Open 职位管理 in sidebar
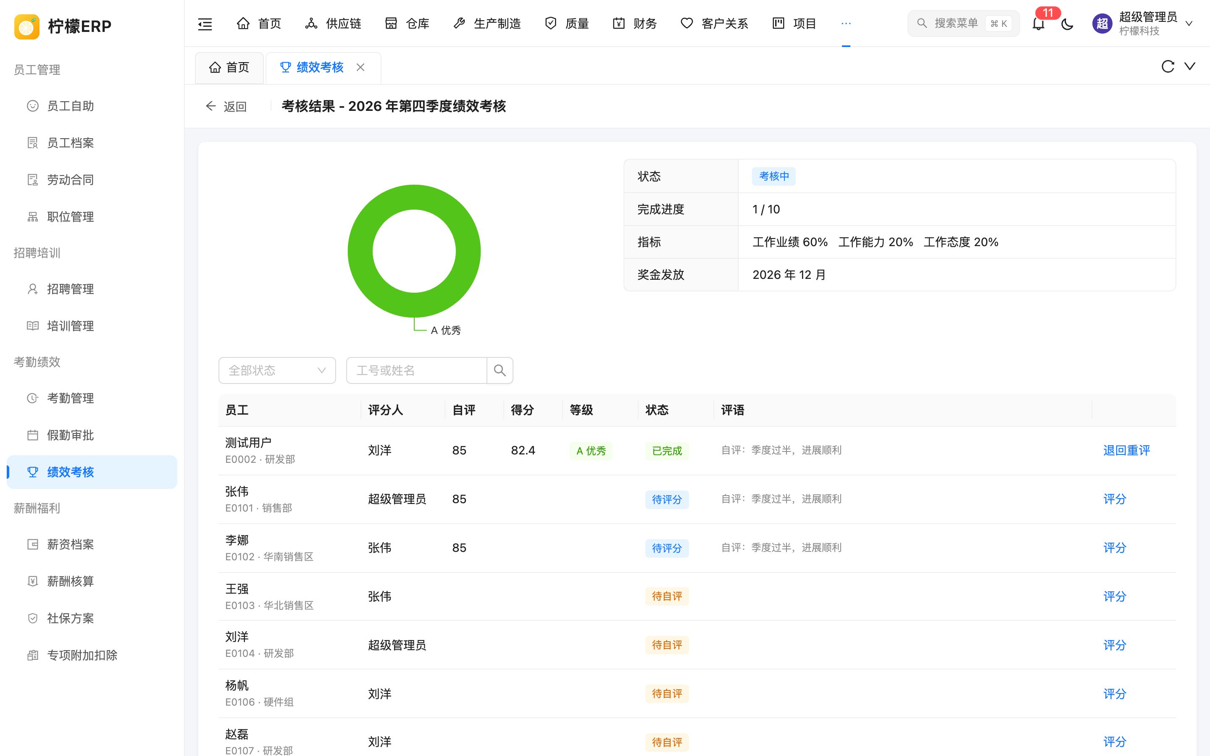The image size is (1210, 756). click(92, 217)
